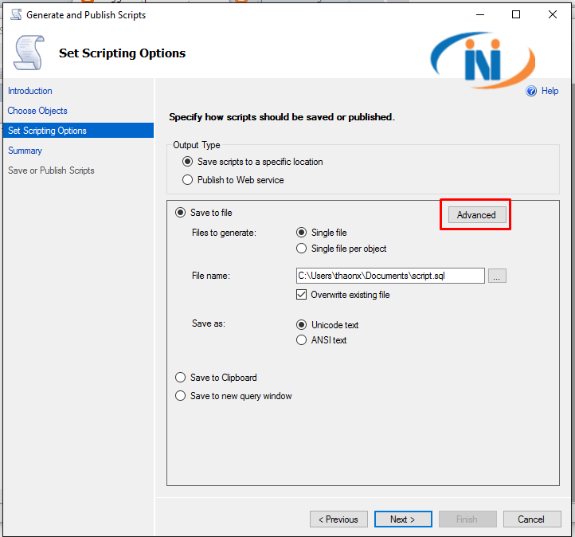Click the Finish button
The width and height of the screenshot is (575, 537).
[x=467, y=519]
